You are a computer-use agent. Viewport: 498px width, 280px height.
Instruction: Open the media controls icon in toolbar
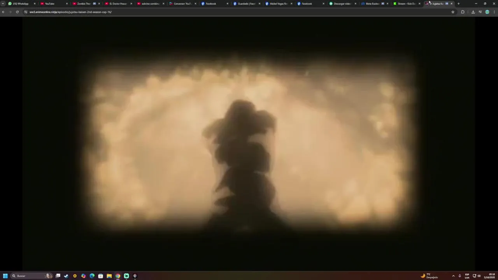tap(480, 12)
